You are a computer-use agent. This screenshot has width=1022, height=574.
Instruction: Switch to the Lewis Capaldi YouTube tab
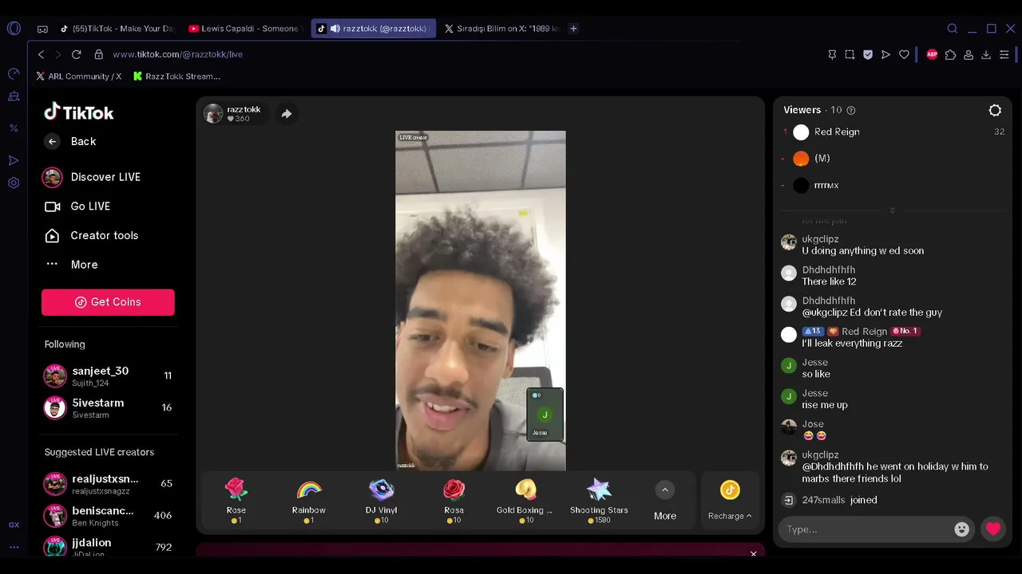click(244, 29)
